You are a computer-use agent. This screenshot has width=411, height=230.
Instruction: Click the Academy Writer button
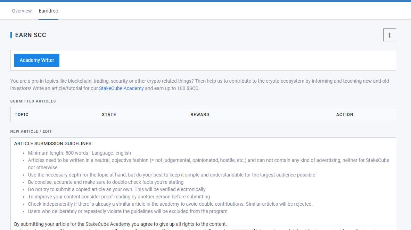(37, 60)
